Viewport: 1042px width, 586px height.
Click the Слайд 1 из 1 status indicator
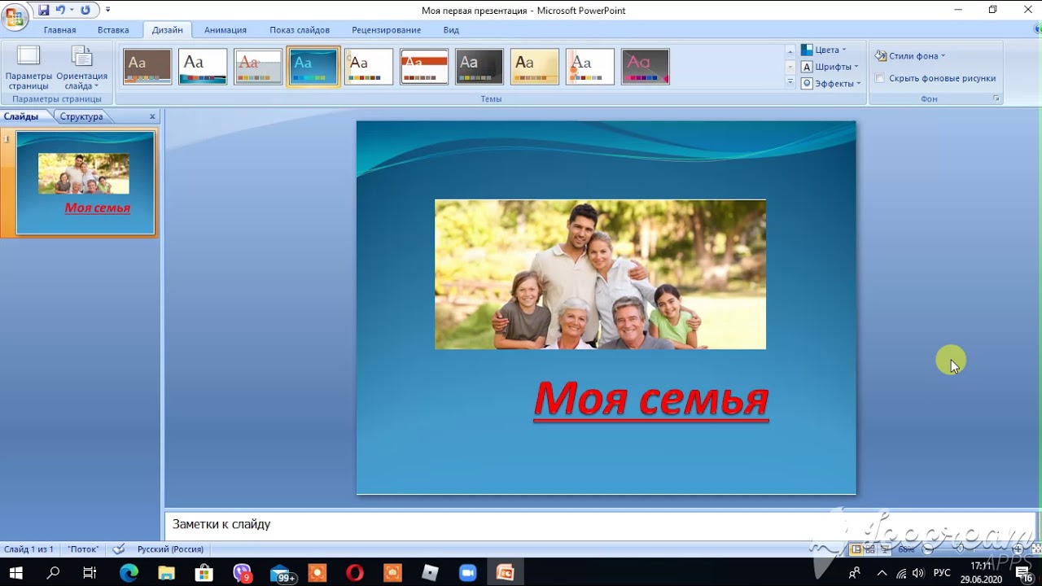(28, 549)
